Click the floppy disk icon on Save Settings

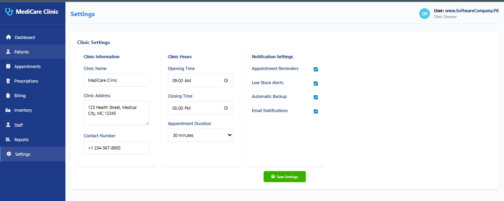(273, 177)
